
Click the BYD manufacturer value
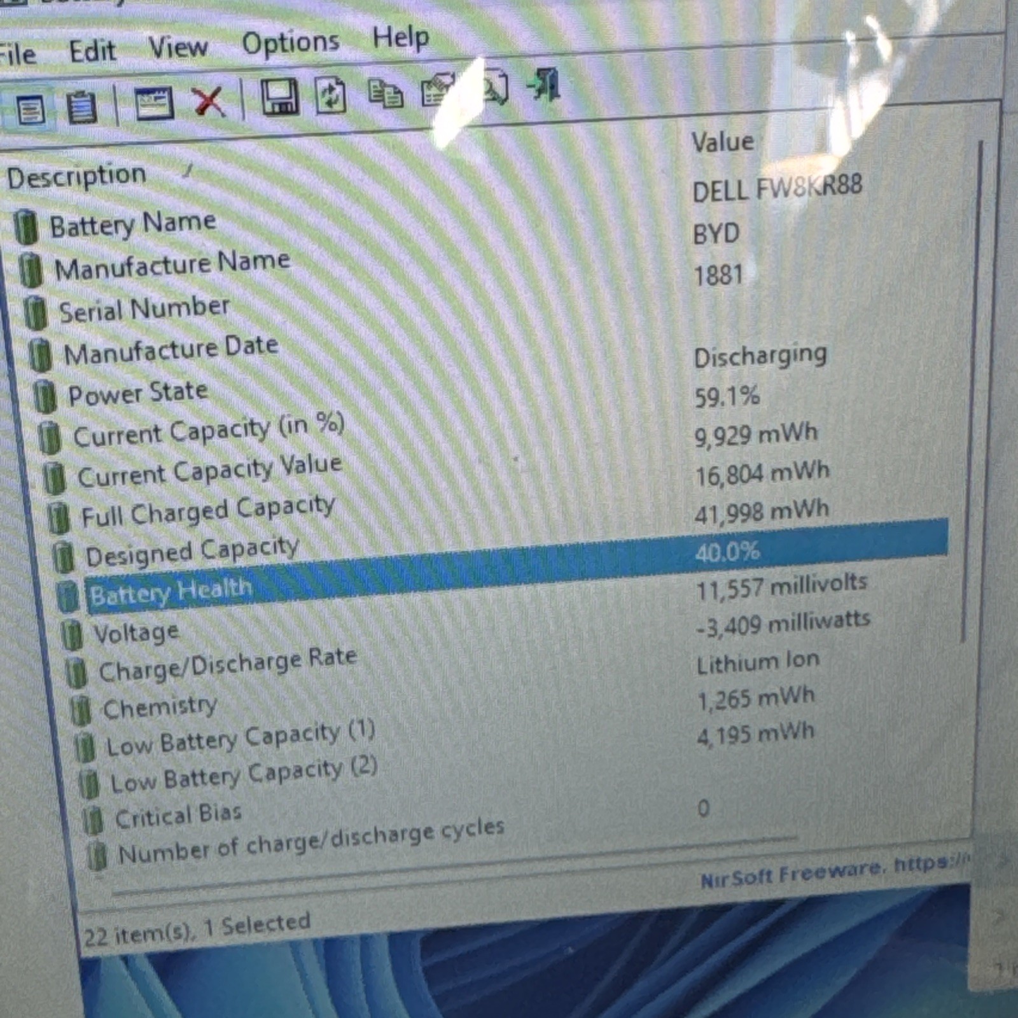716,234
